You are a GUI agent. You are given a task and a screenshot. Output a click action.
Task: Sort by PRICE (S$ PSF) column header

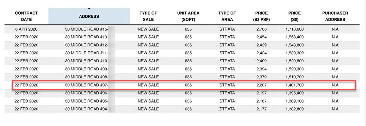coord(261,16)
